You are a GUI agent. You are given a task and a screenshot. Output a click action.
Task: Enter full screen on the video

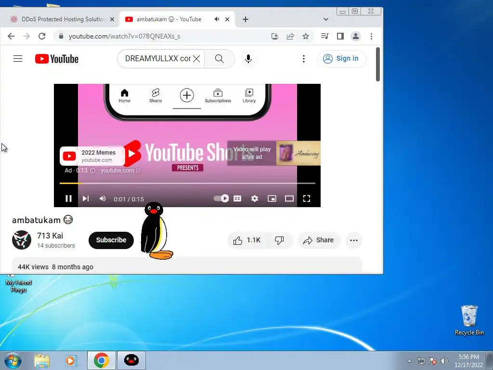point(307,198)
